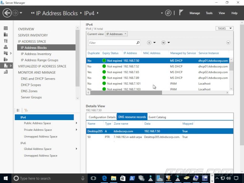Sort by Expiry Status column

(x=110, y=53)
